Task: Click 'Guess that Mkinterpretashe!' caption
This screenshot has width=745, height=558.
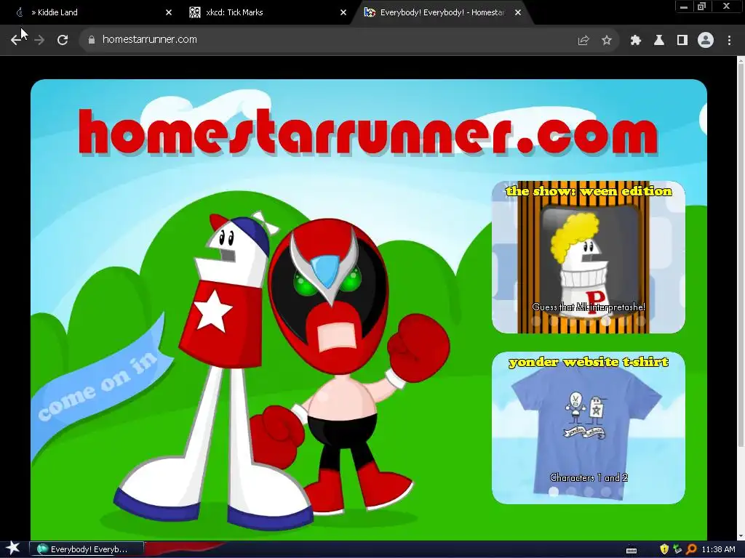Action: (x=589, y=307)
